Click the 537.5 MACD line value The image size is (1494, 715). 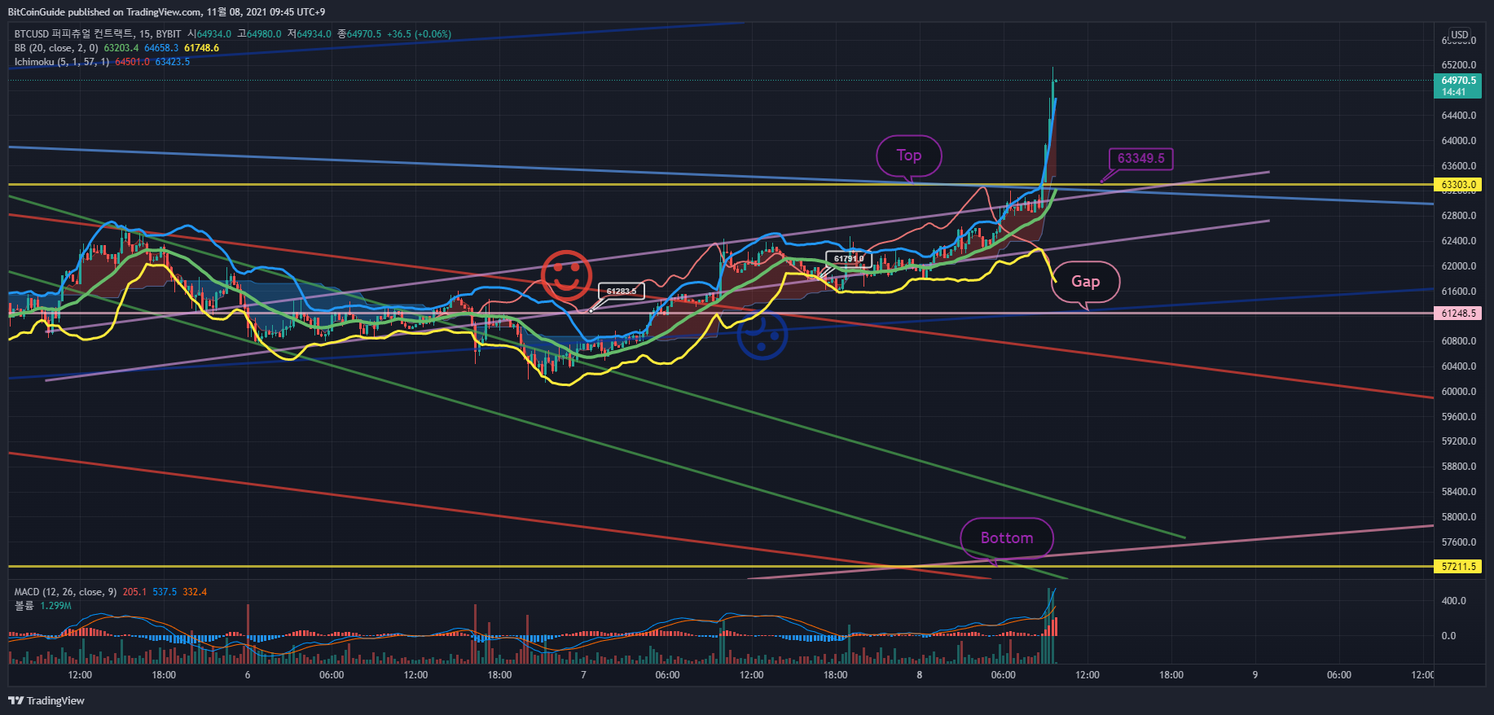(x=165, y=592)
